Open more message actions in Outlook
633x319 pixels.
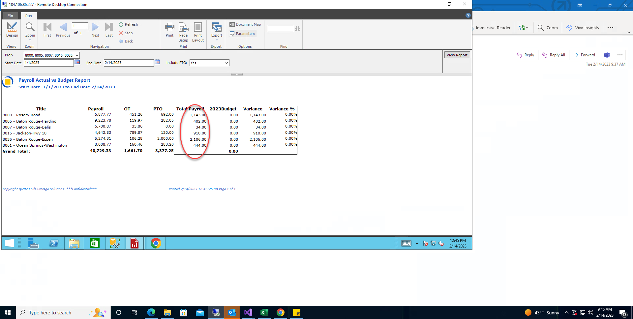click(x=620, y=55)
